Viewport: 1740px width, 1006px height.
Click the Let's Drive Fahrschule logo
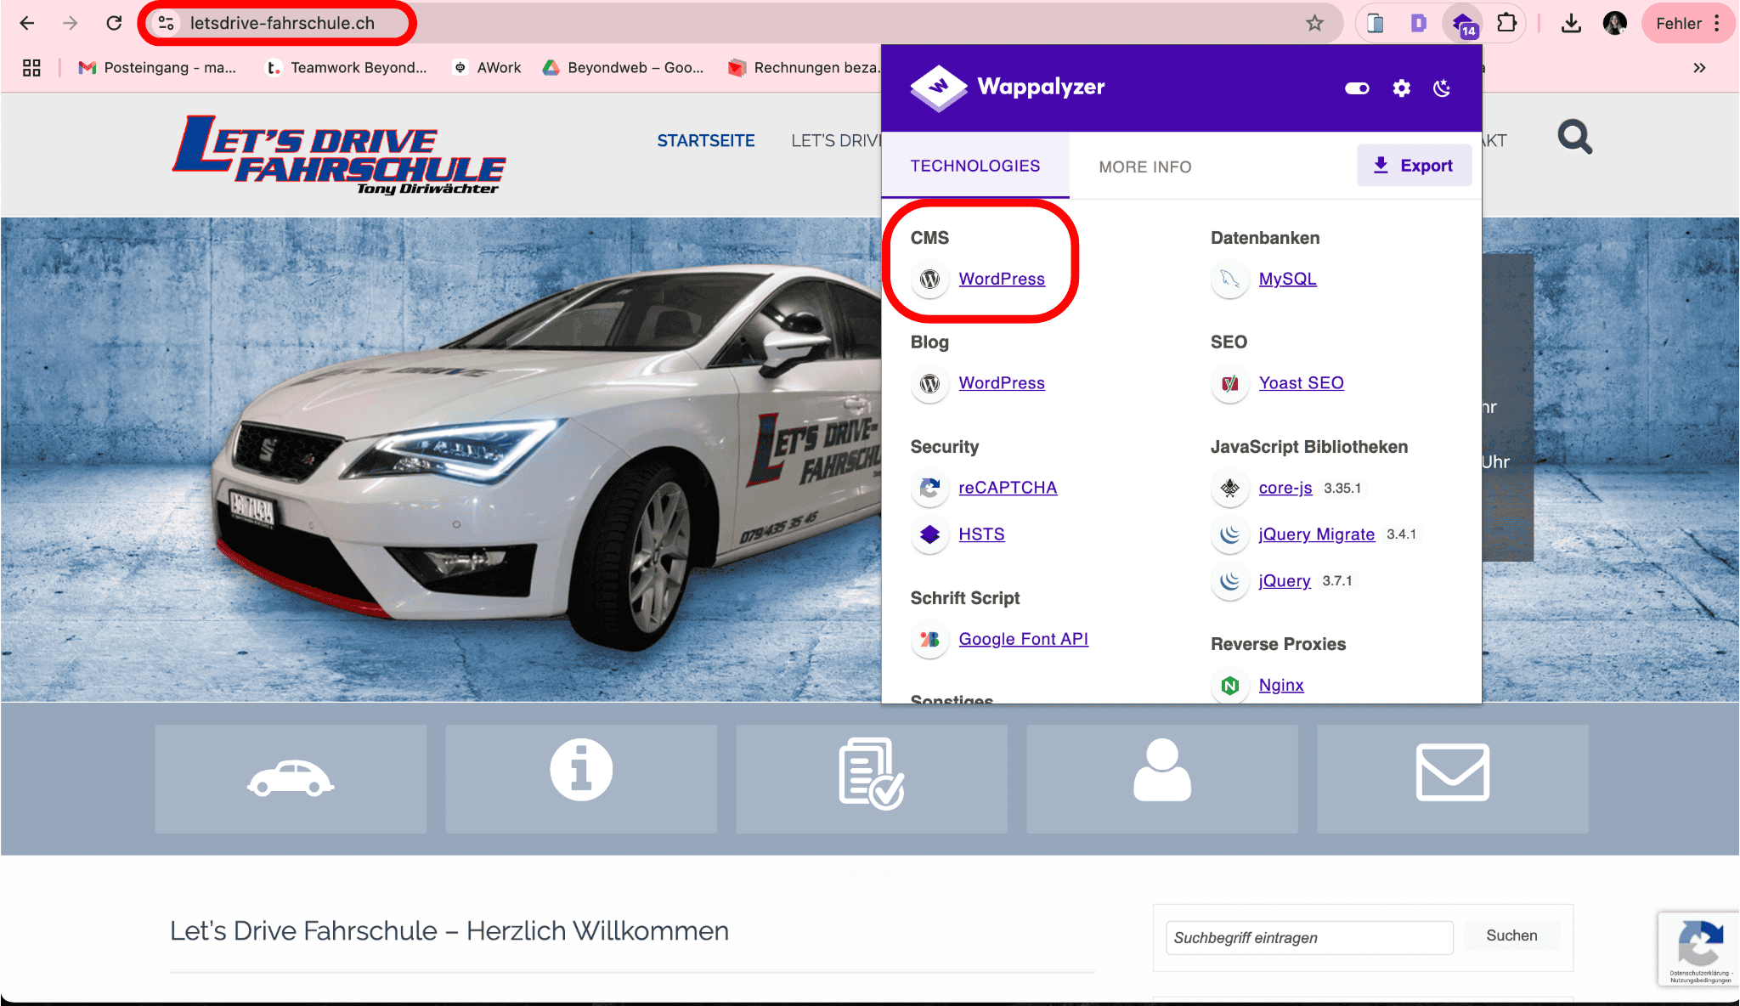coord(339,155)
